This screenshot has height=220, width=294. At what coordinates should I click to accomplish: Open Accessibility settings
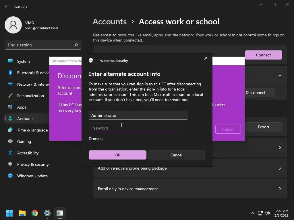click(27, 153)
